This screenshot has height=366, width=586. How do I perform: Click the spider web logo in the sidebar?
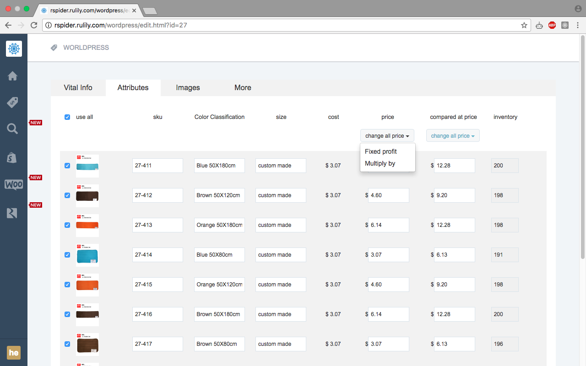coord(14,48)
